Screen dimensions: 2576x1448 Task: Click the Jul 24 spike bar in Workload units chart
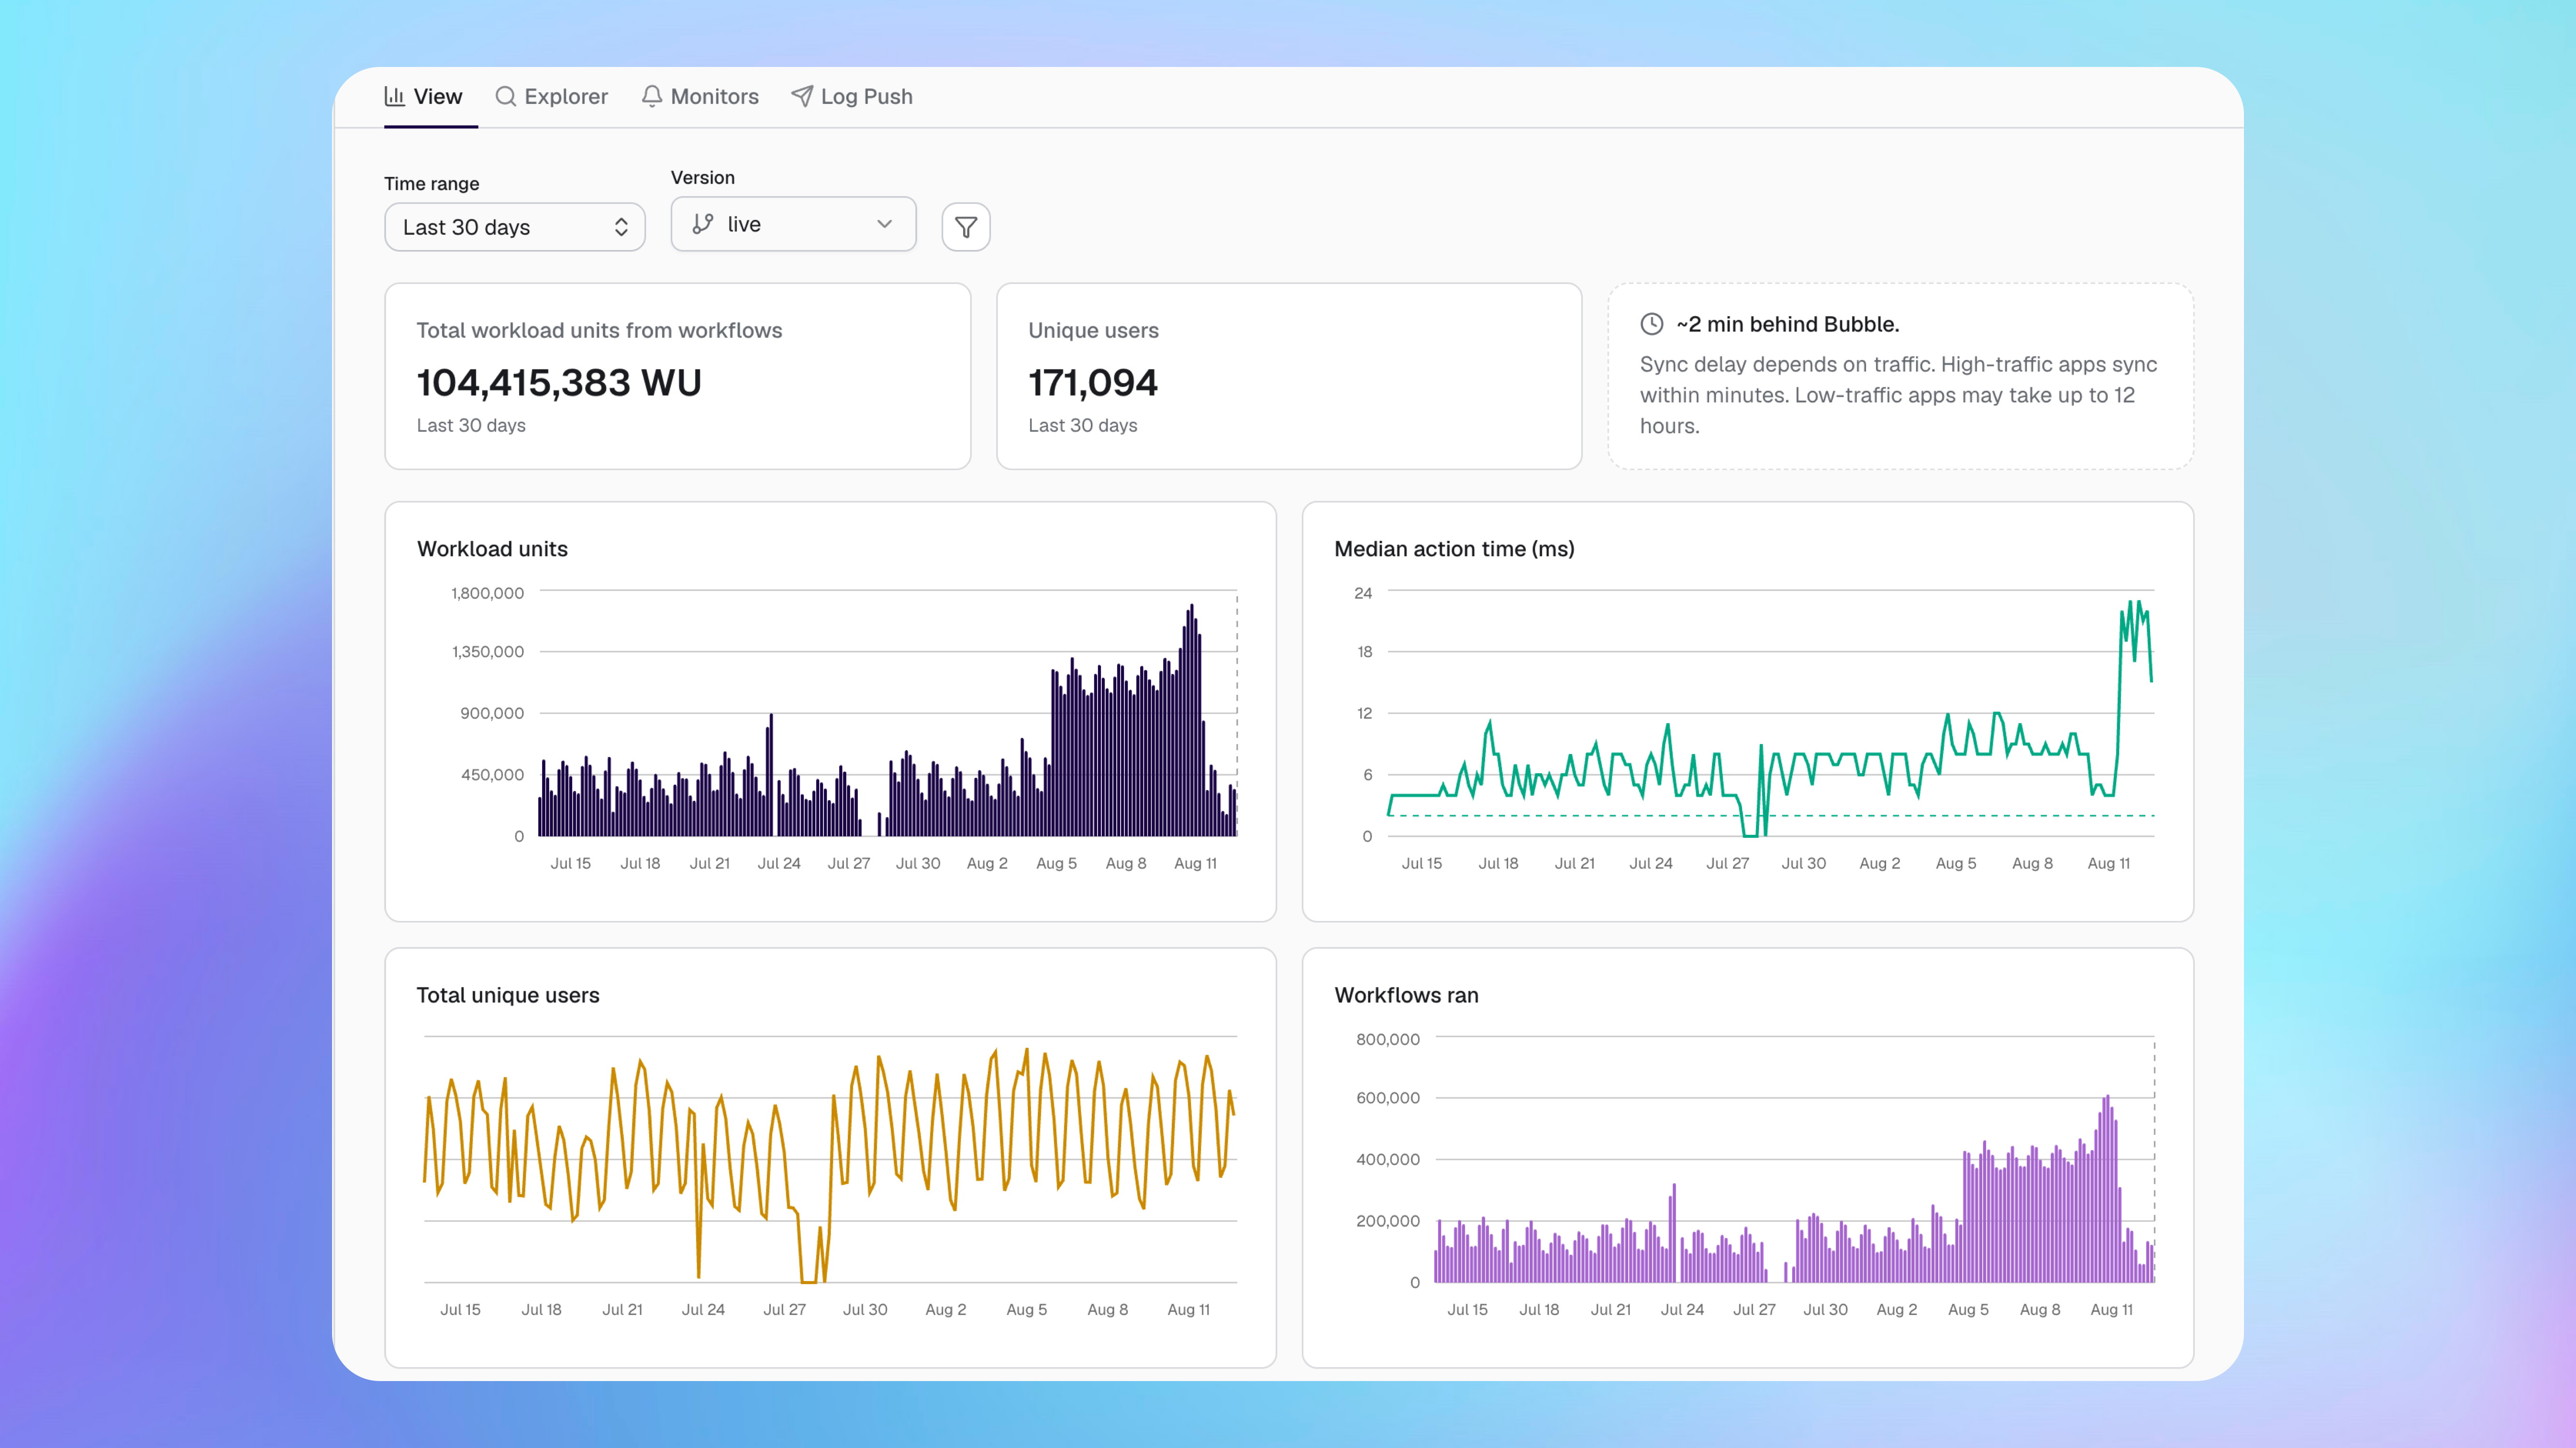(771, 775)
